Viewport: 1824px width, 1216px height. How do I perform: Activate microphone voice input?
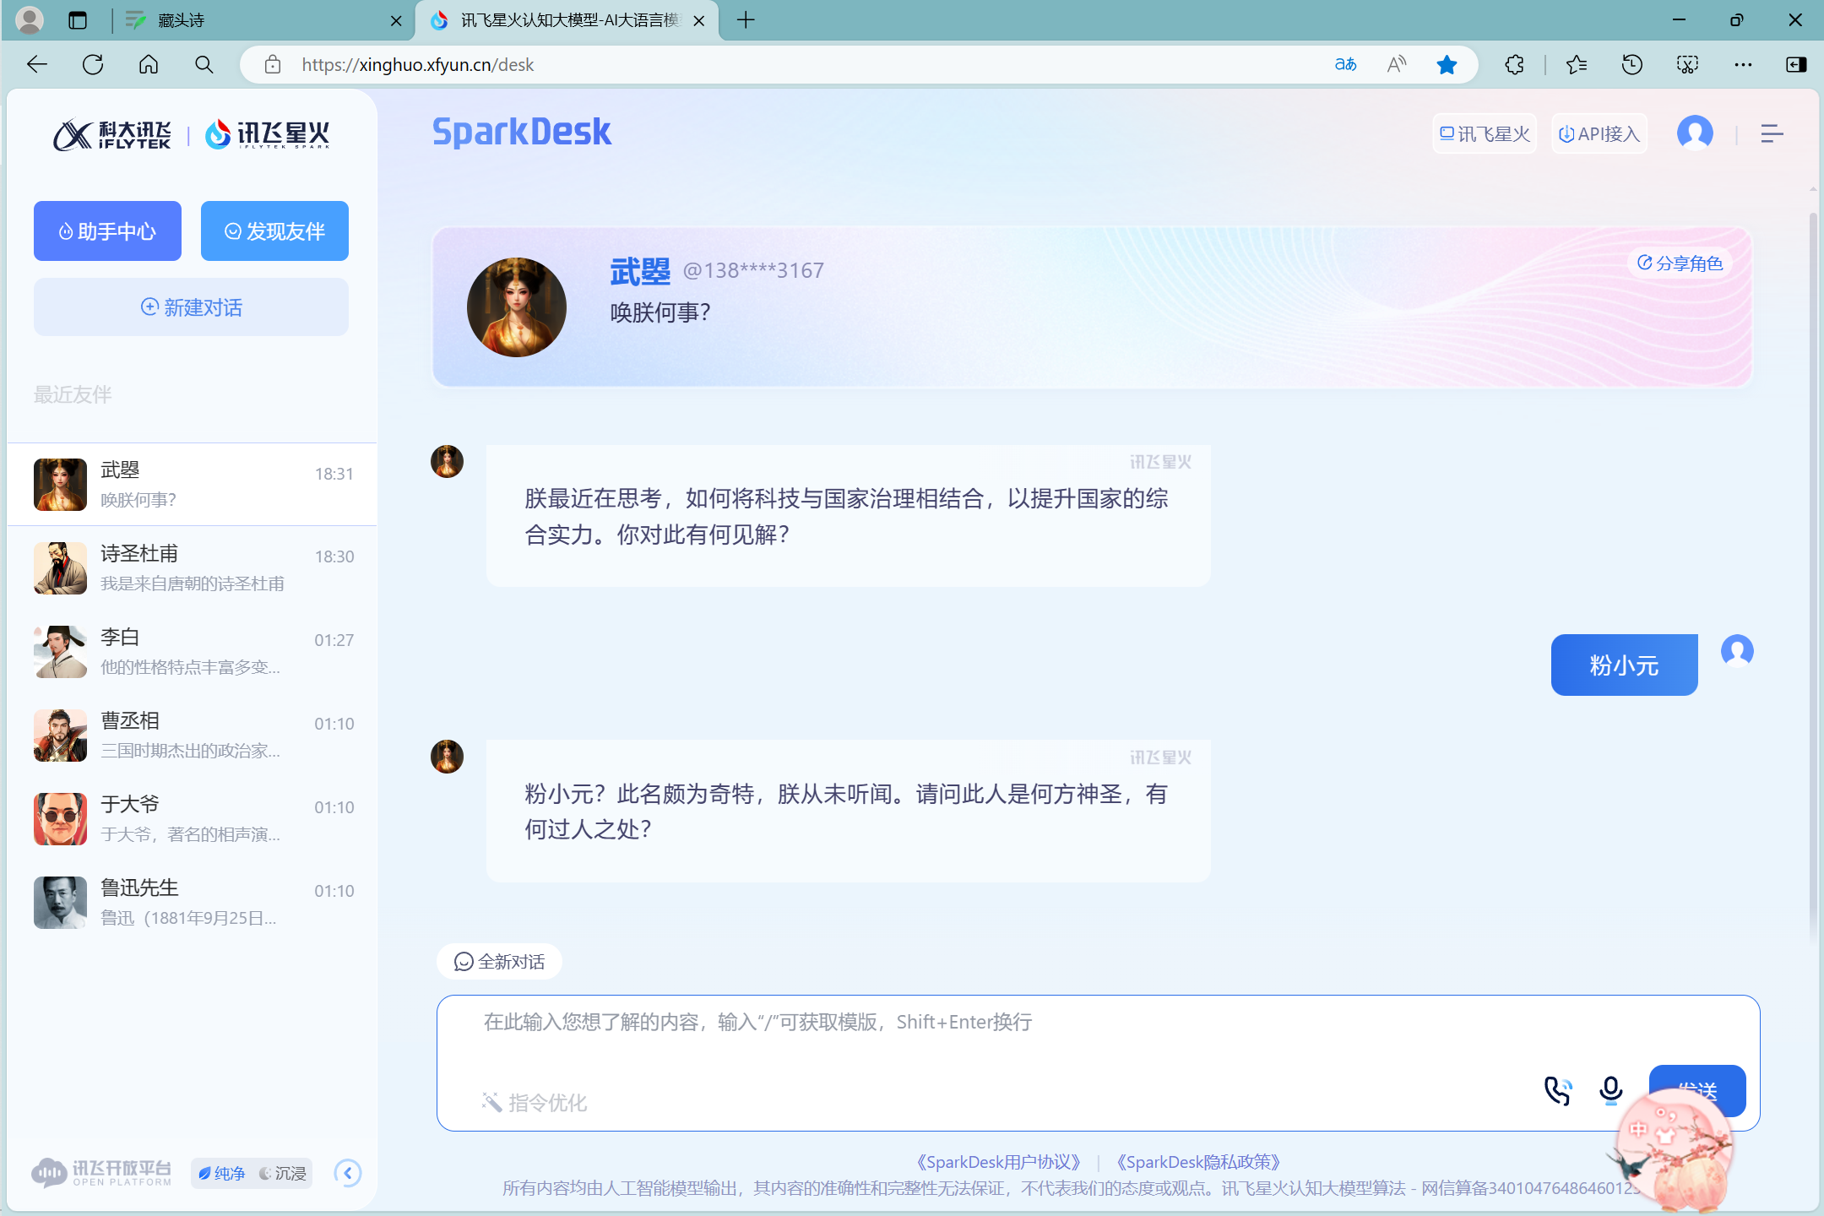(1611, 1090)
